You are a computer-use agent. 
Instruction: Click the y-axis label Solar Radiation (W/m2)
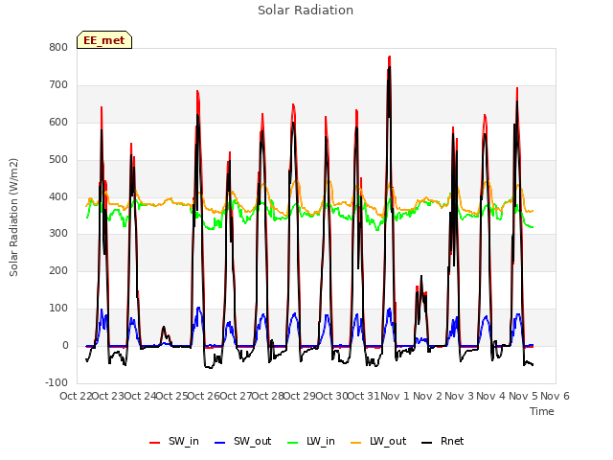pyautogui.click(x=13, y=218)
